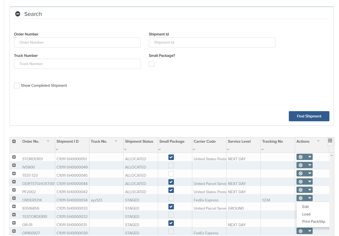The width and height of the screenshot is (339, 236).
Task: Click gear action icon for OR160927
Action: click(301, 231)
